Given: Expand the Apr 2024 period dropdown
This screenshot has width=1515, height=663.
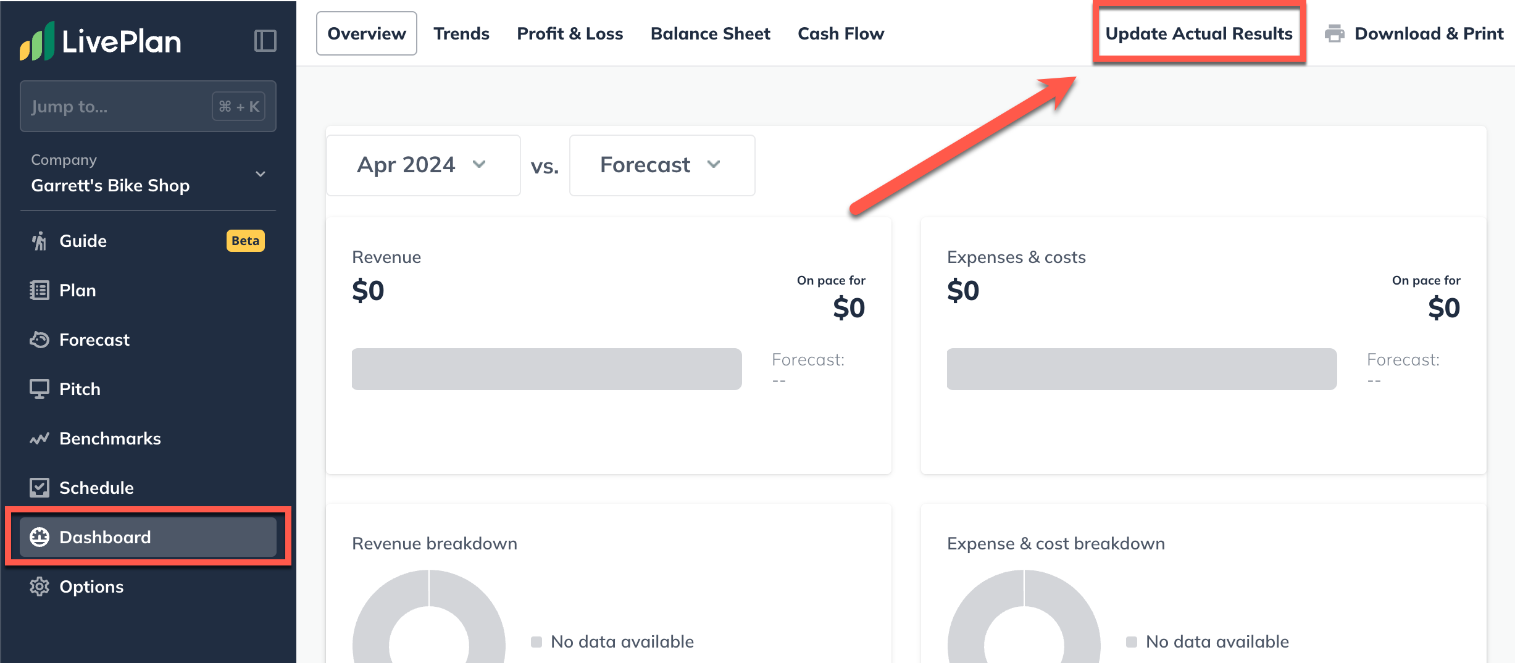Looking at the screenshot, I should (x=424, y=165).
